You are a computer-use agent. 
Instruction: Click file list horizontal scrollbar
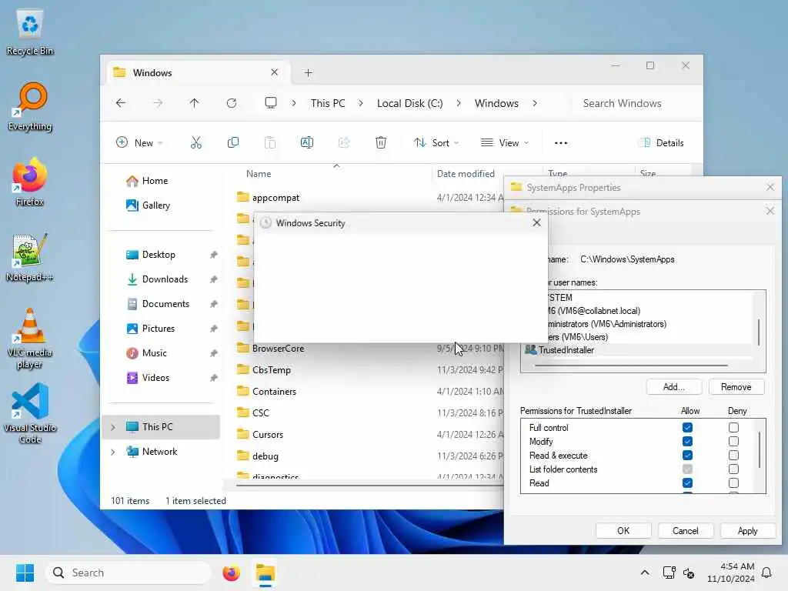pos(369,486)
